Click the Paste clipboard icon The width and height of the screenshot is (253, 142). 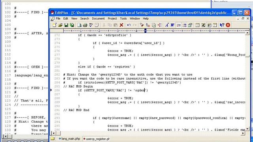click(115, 25)
